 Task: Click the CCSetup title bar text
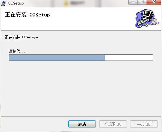pyautogui.click(x=16, y=3)
